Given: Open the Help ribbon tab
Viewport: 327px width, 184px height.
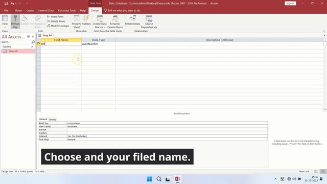Looking at the screenshot, I should [83, 10].
